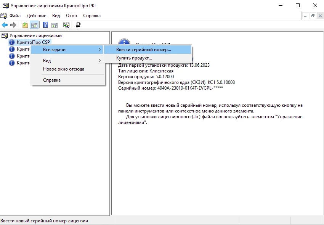Select Новое окно отсюда

[x=63, y=69]
